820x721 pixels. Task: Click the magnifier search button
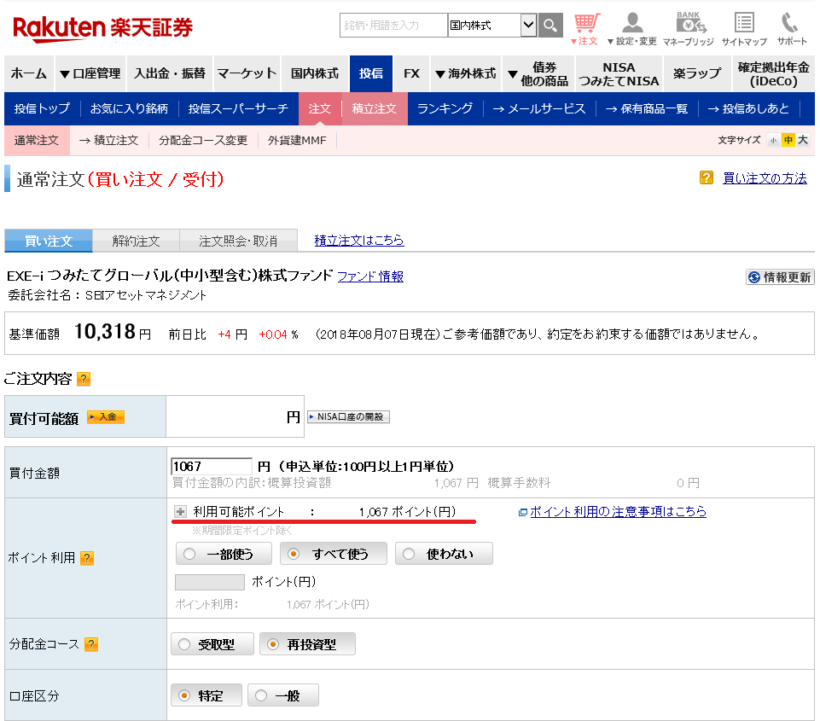pos(550,25)
